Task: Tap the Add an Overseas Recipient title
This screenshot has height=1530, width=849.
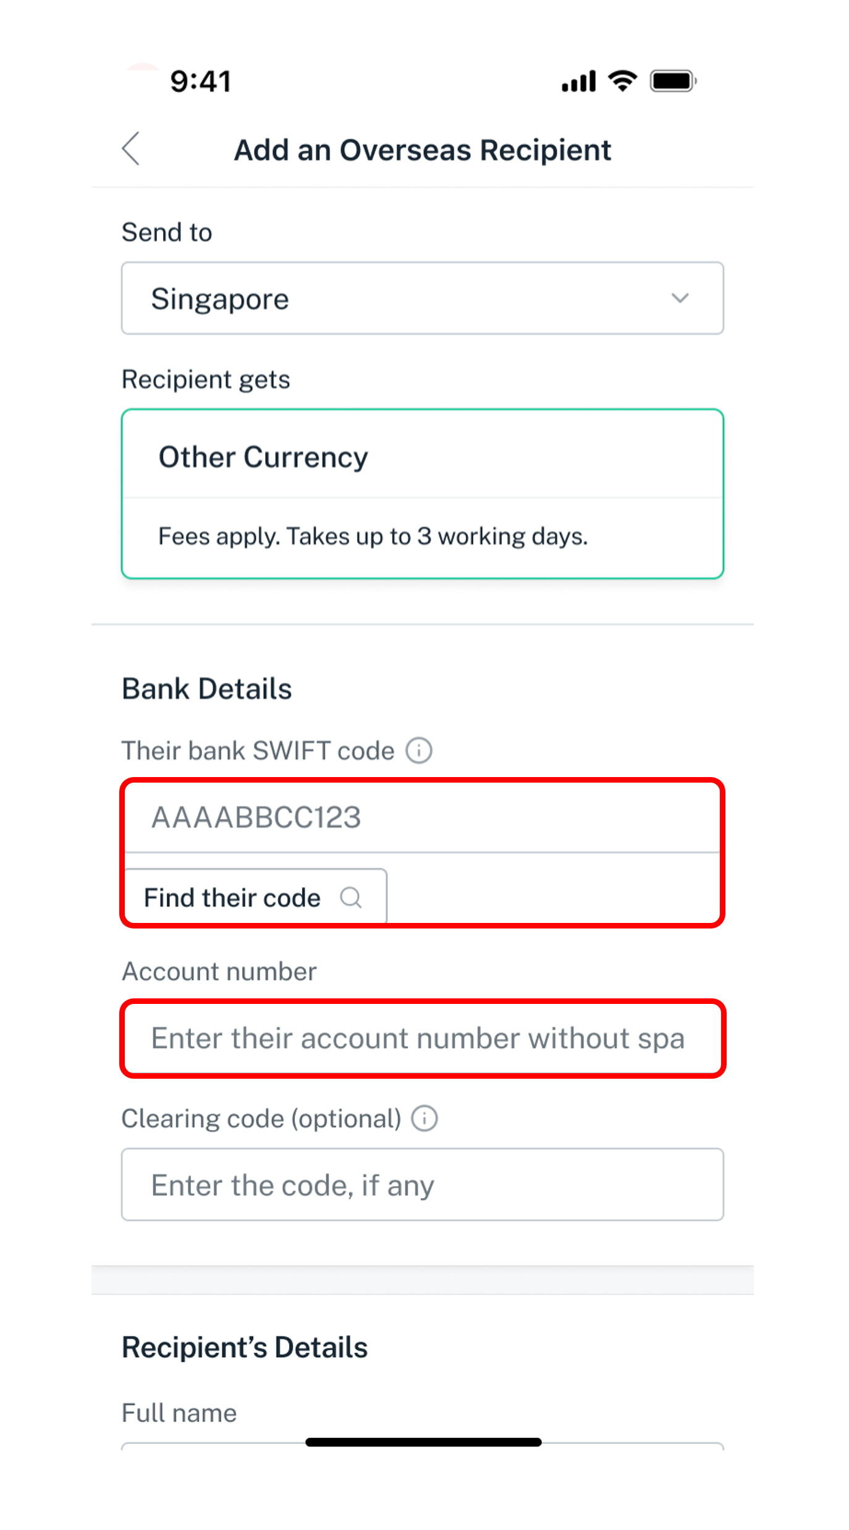Action: point(423,150)
